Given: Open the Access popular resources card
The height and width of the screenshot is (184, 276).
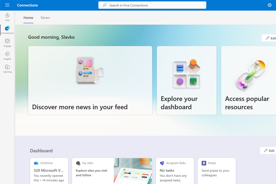Looking at the screenshot, I should pyautogui.click(x=248, y=80).
